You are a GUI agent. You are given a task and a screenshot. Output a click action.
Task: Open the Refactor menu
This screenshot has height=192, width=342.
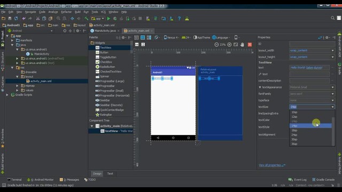tap(66, 12)
